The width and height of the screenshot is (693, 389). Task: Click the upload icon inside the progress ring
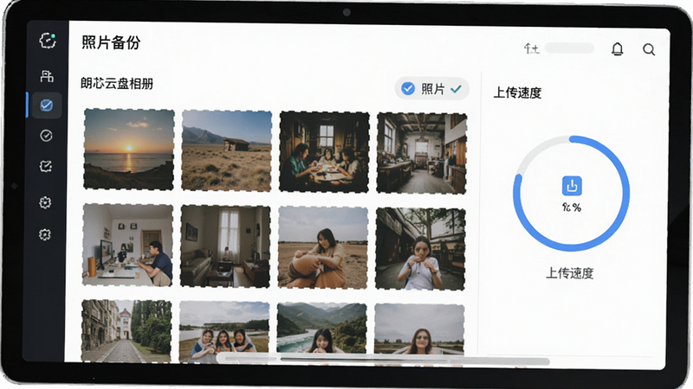[x=572, y=186]
